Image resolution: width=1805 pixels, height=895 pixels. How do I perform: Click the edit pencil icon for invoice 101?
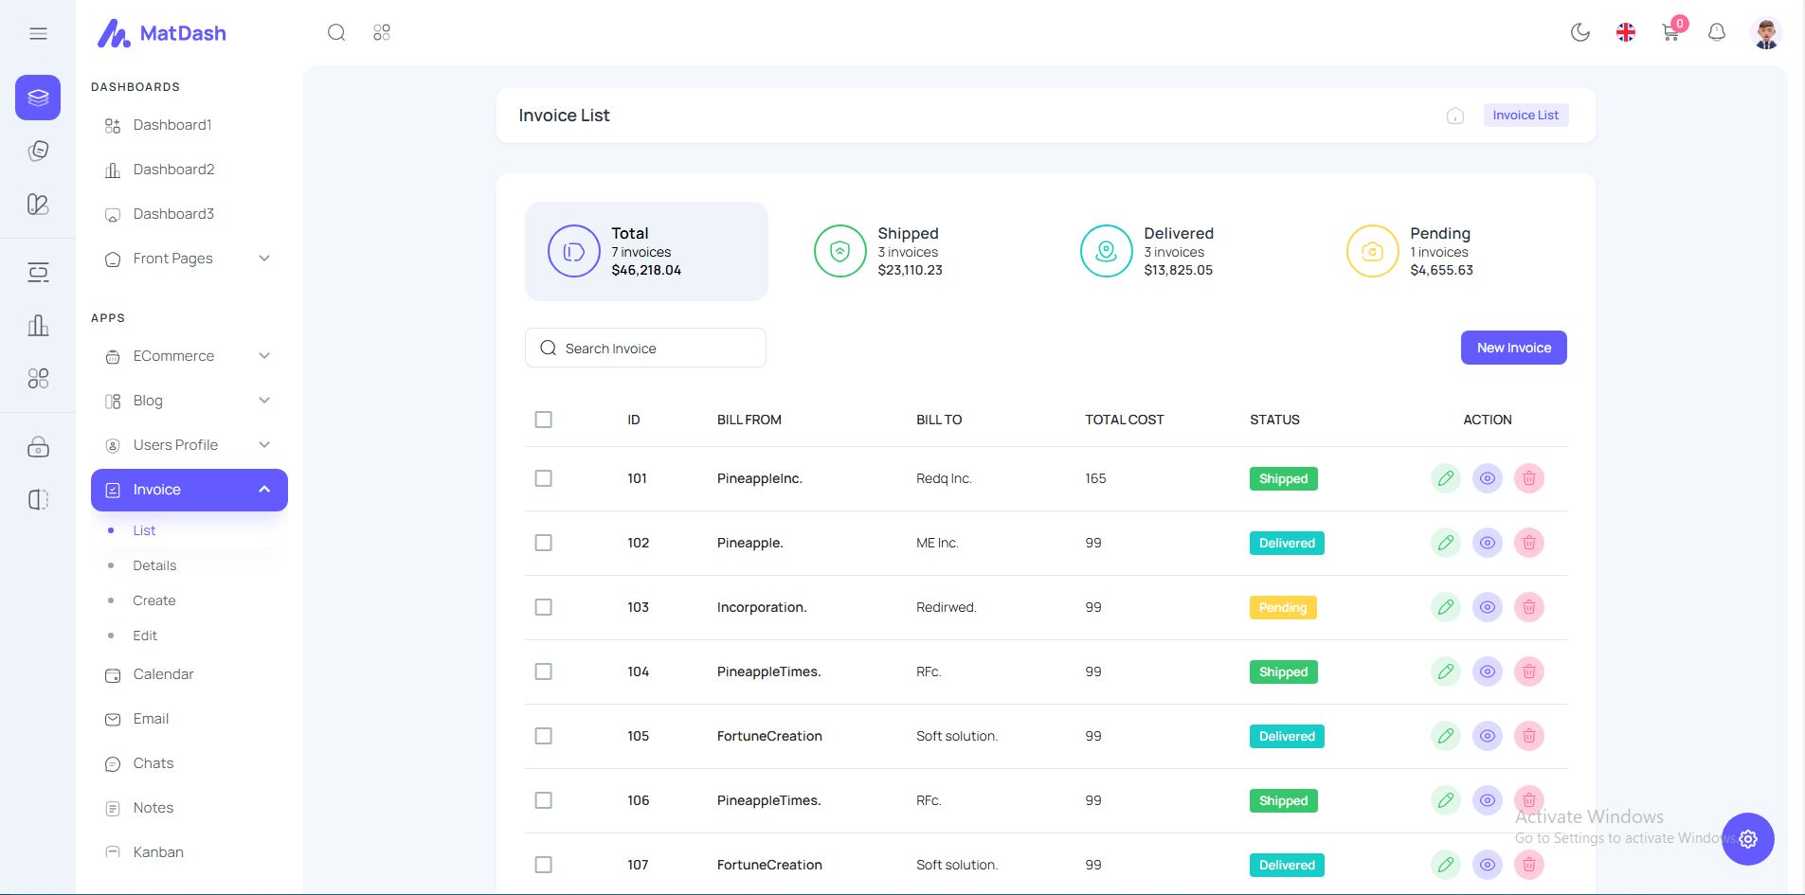(1445, 478)
